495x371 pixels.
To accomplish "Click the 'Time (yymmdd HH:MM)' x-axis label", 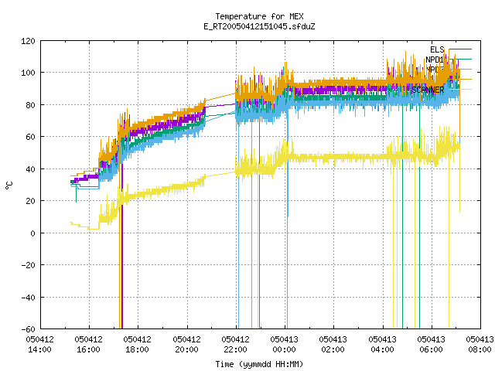I will click(x=259, y=364).
